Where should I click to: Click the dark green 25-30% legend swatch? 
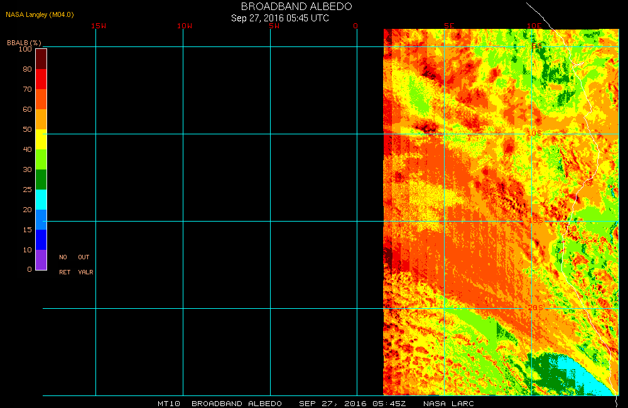tap(41, 180)
